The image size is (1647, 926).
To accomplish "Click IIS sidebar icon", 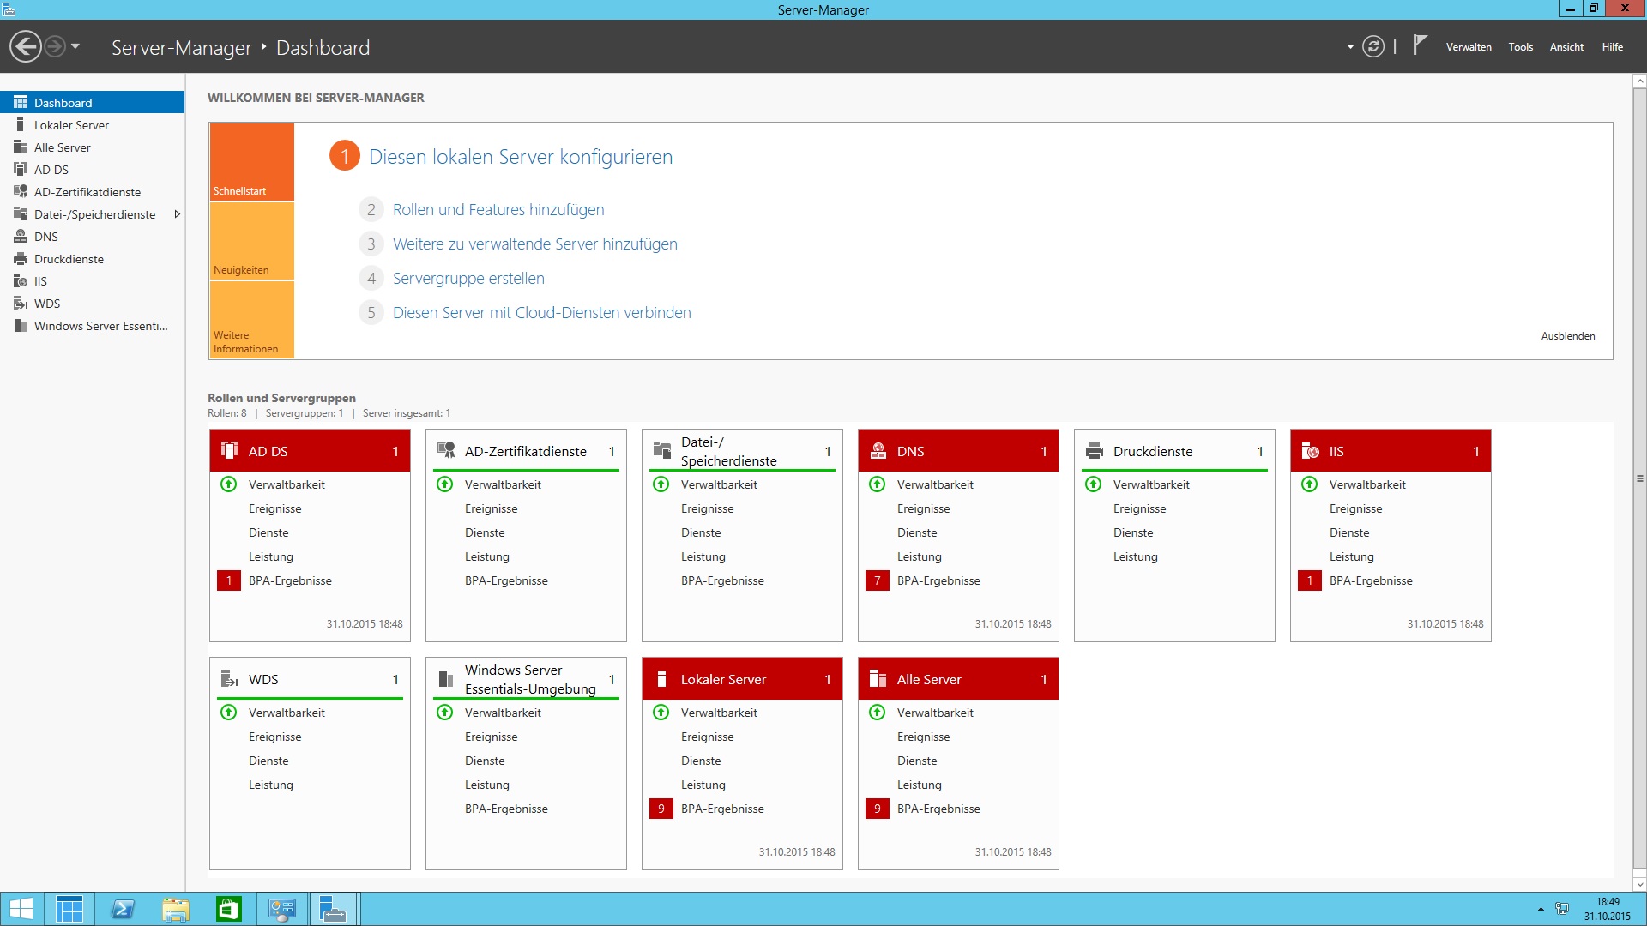I will pyautogui.click(x=21, y=281).
